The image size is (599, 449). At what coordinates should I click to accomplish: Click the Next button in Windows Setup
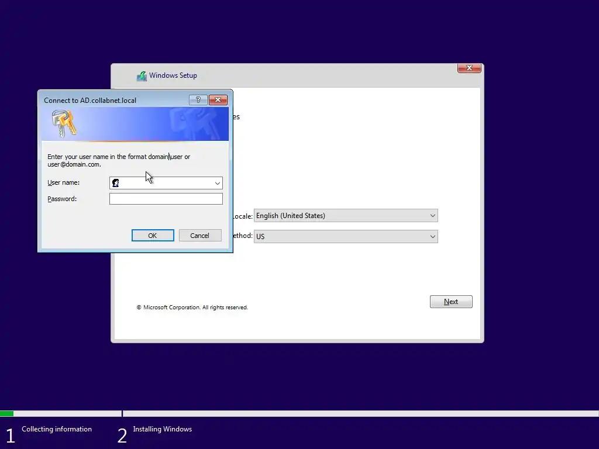click(451, 302)
